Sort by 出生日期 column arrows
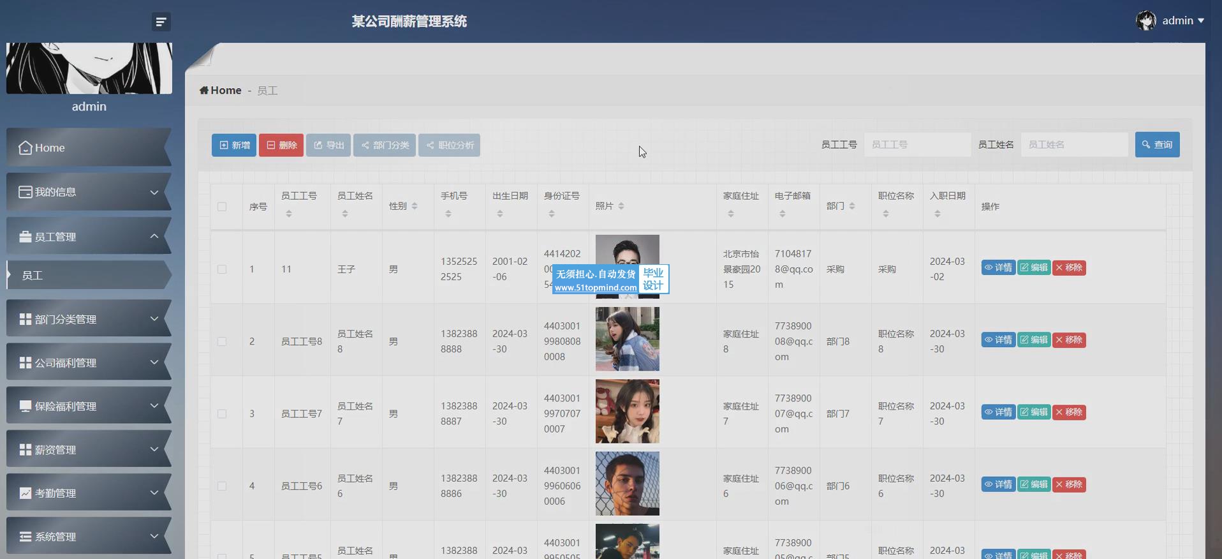The image size is (1222, 559). 500,214
